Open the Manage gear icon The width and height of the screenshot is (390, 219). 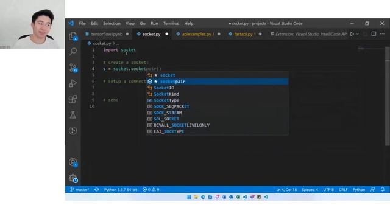click(73, 178)
